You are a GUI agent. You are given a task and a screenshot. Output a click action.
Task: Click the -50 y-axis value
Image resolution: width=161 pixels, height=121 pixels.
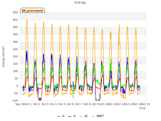point(15,94)
